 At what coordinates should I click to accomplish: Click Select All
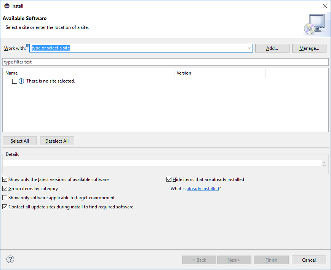coord(19,141)
